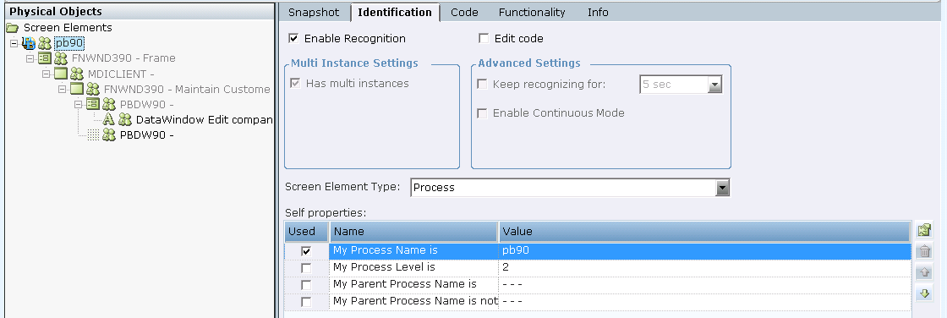Click 'My Process Level is' name cell

[x=413, y=267]
